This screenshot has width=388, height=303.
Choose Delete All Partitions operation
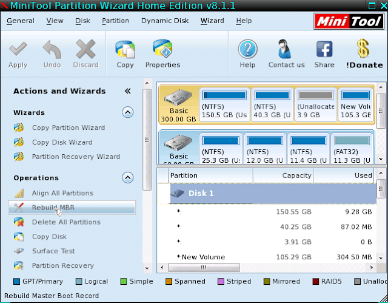66,222
